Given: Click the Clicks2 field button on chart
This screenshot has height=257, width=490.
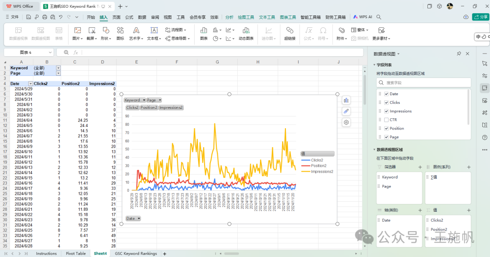Looking at the screenshot, I should tap(132, 107).
